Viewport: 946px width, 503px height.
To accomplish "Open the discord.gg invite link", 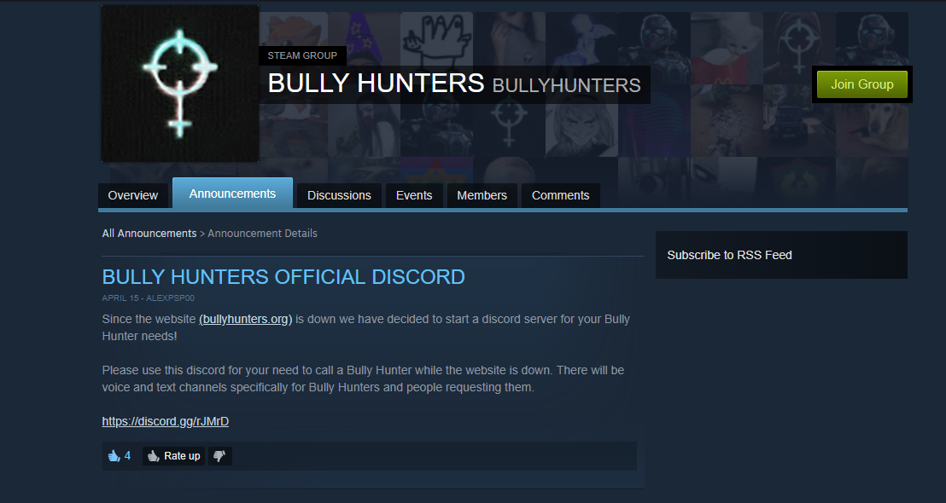I will (166, 421).
